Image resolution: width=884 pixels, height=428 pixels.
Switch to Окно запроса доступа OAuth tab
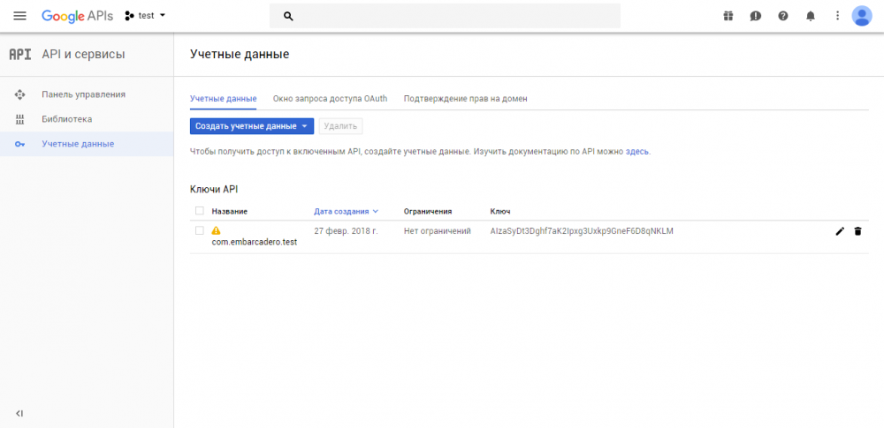click(x=330, y=99)
